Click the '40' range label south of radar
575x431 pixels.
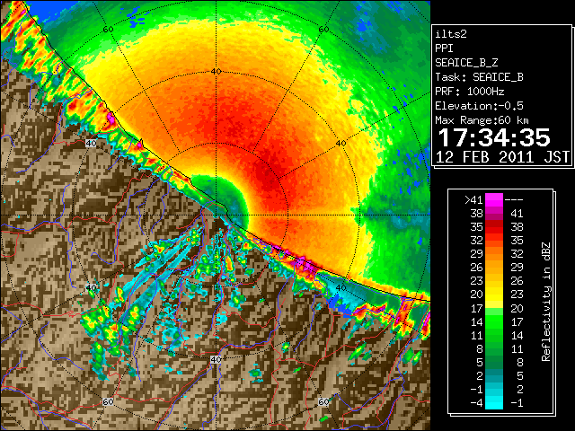[216, 359]
